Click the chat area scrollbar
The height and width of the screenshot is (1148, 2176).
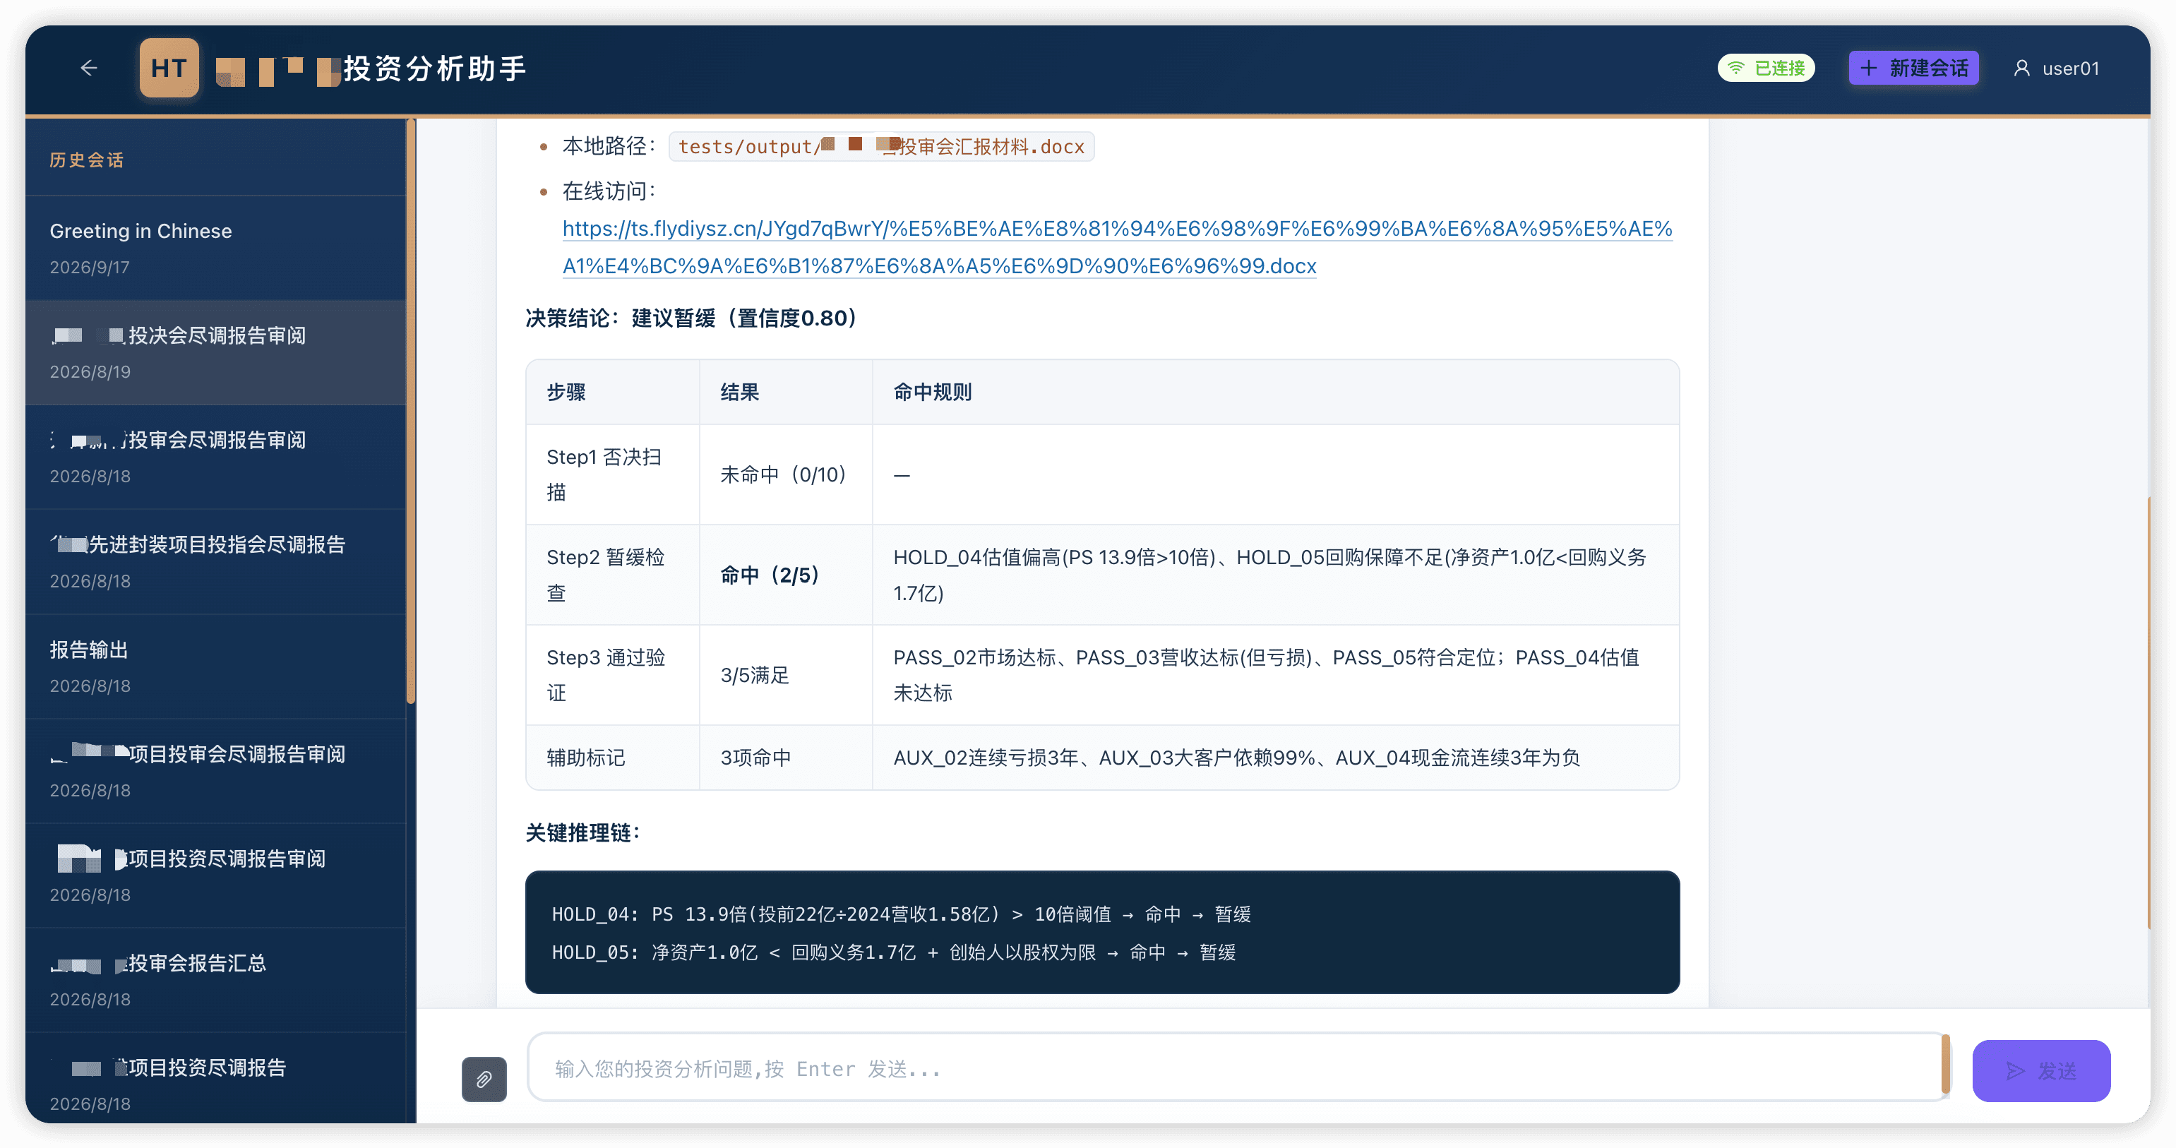click(x=2150, y=714)
